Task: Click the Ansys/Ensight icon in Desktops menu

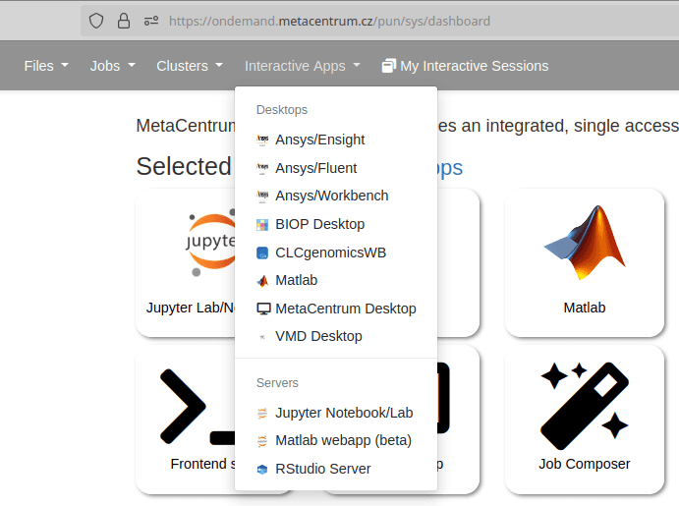Action: (x=262, y=141)
